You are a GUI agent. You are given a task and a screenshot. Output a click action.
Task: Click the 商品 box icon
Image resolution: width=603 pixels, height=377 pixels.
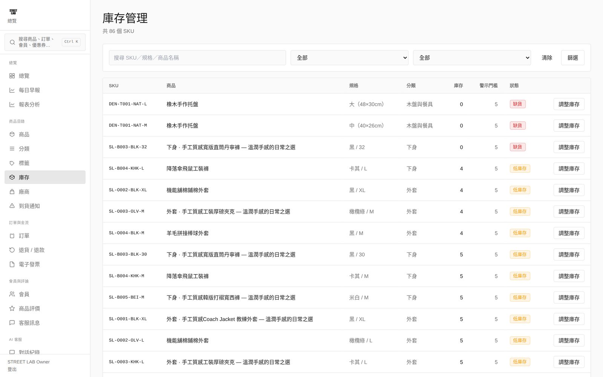(12, 134)
